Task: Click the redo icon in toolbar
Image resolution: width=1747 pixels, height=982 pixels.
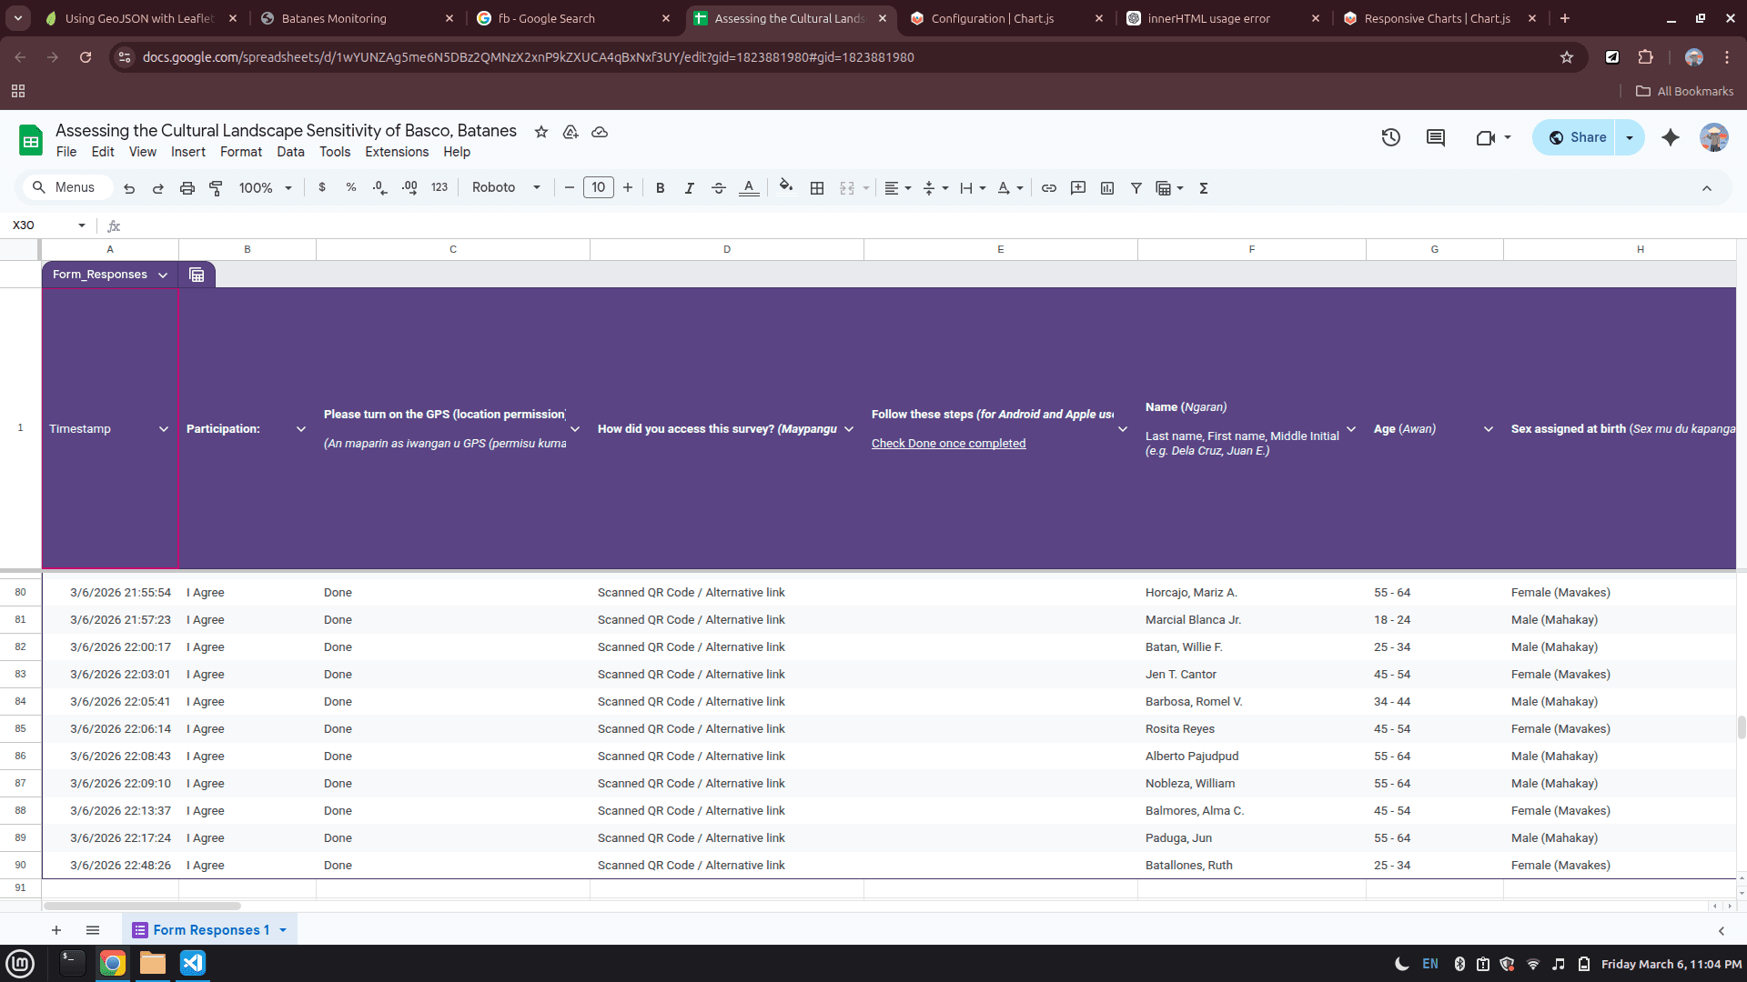Action: pos(158,188)
